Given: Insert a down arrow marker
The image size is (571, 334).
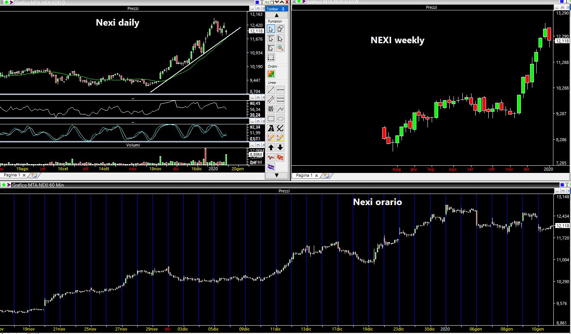Looking at the screenshot, I should pyautogui.click(x=281, y=147).
